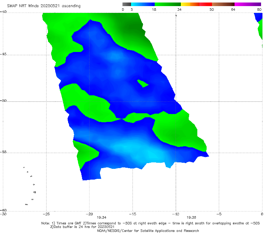This screenshot has height=233, width=265.
Task: Click the magenta-purple segment of the color bar
Action: click(x=247, y=4)
